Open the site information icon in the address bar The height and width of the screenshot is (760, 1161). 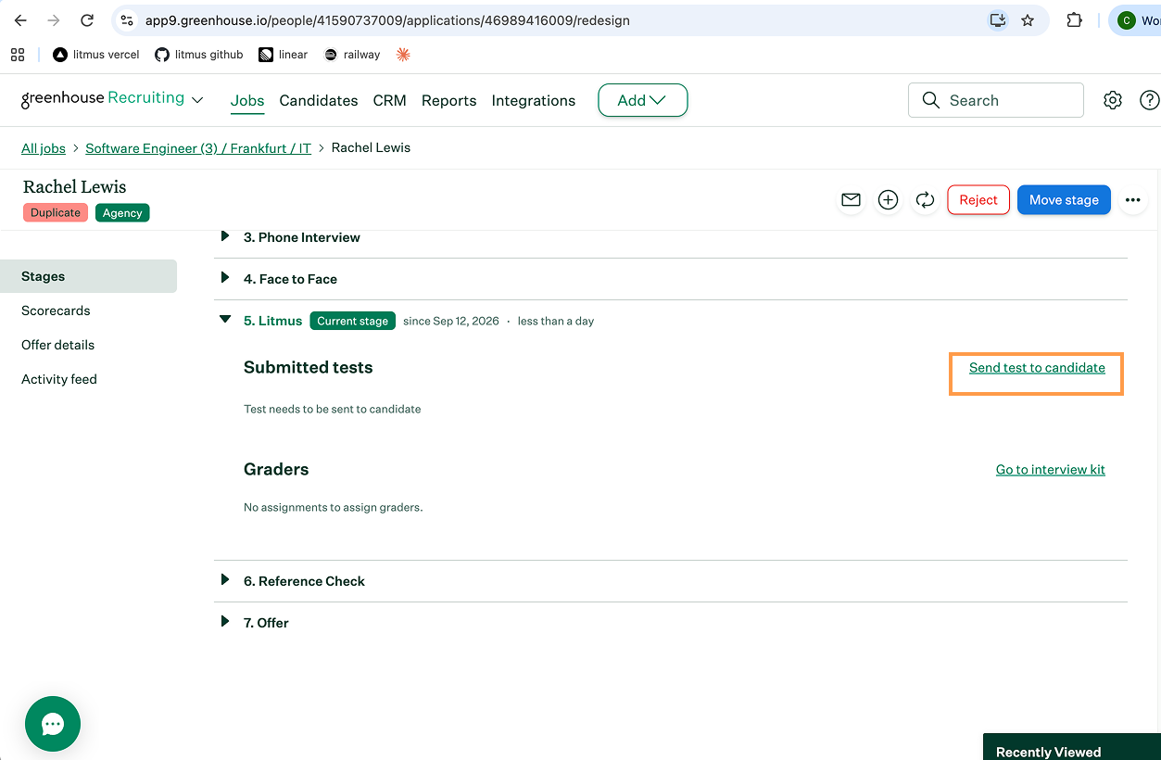pyautogui.click(x=128, y=20)
